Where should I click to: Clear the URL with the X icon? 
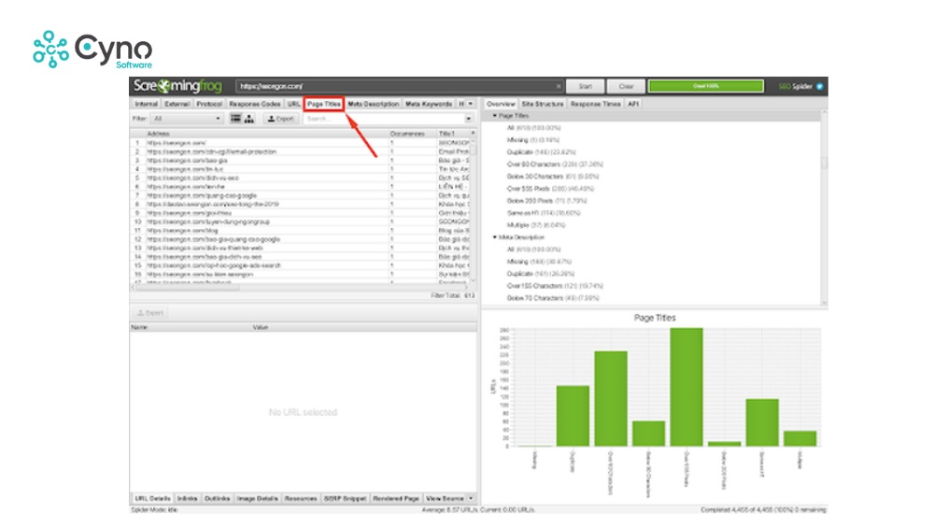(559, 86)
